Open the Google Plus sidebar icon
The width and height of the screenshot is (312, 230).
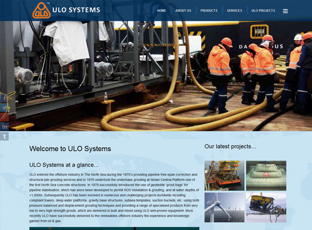(x=4, y=117)
